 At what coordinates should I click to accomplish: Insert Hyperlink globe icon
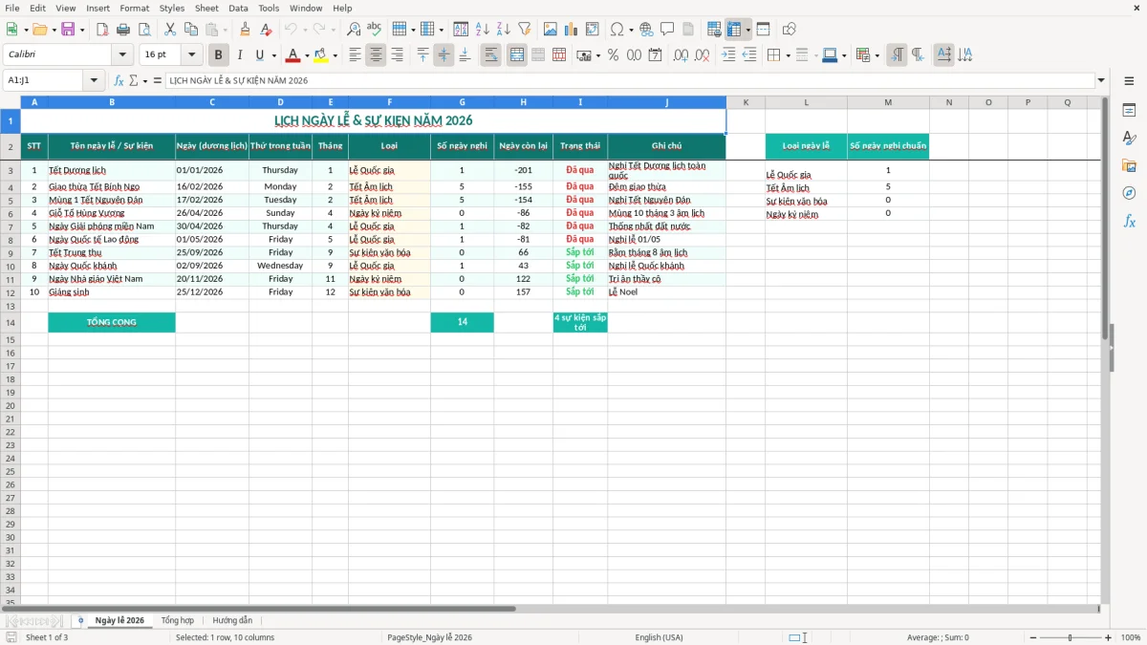click(646, 30)
